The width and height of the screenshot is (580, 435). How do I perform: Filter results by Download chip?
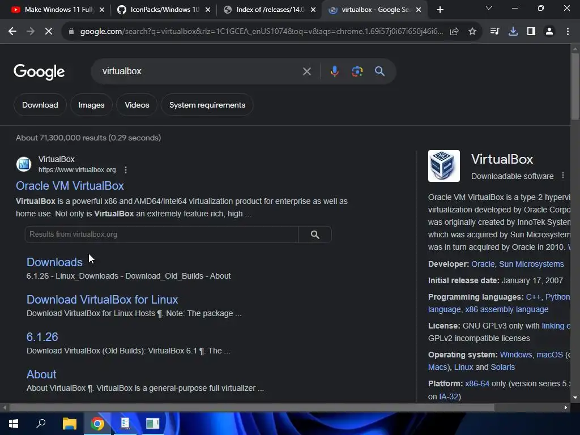pos(40,105)
